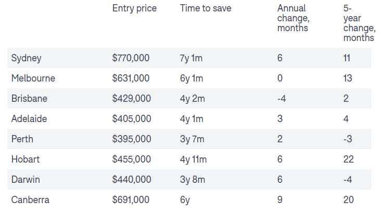385x214 pixels.
Task: Click the Darwin row label
Action: (x=25, y=179)
